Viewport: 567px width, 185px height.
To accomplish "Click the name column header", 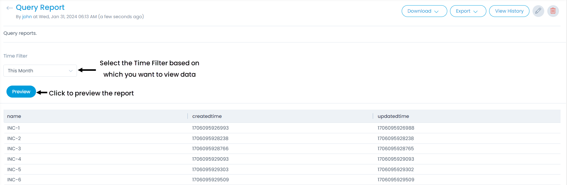I will click(14, 116).
